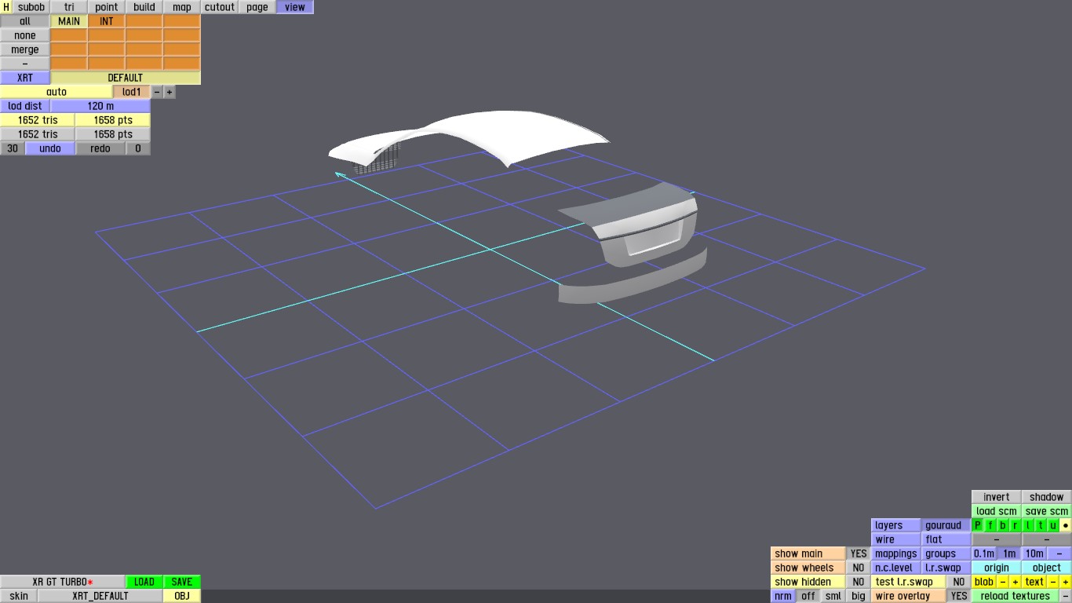Click the plus button beside lod1
The image size is (1072, 603).
(x=170, y=92)
